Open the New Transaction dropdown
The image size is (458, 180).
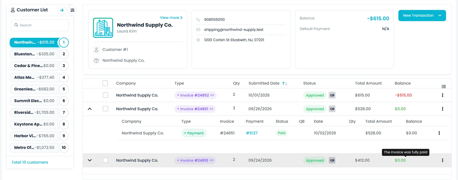422,16
